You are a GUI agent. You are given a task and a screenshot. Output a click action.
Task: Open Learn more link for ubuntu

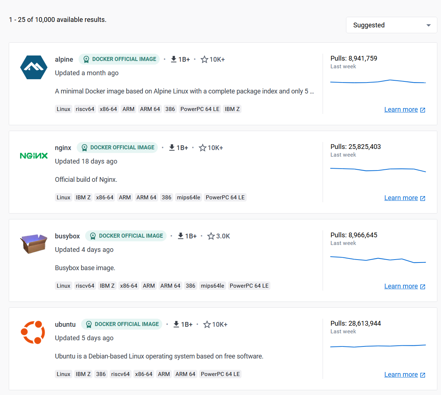pyautogui.click(x=401, y=375)
